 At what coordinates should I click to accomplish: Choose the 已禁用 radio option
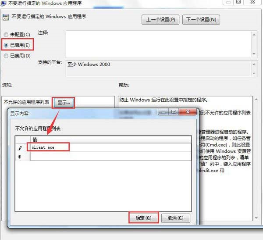(6, 56)
